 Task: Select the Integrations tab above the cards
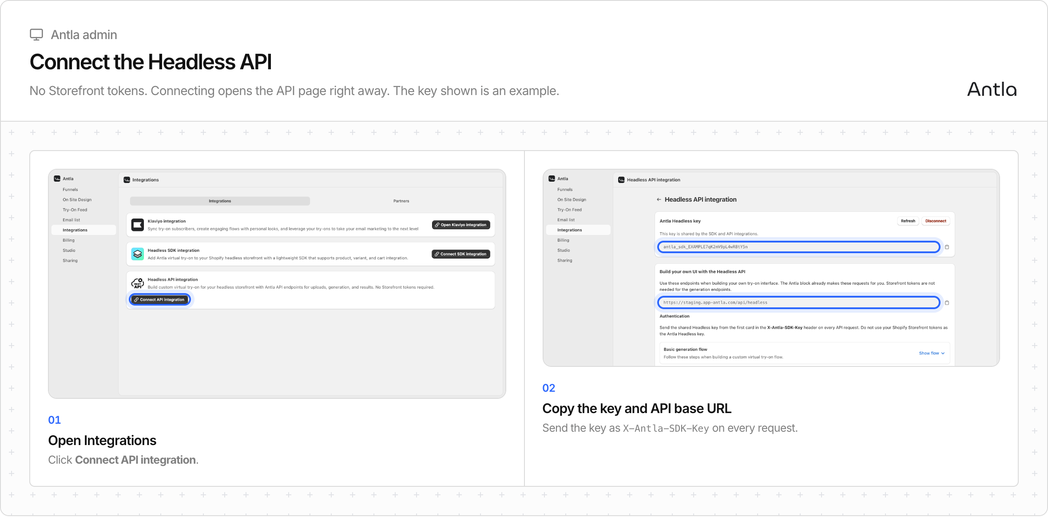[220, 201]
